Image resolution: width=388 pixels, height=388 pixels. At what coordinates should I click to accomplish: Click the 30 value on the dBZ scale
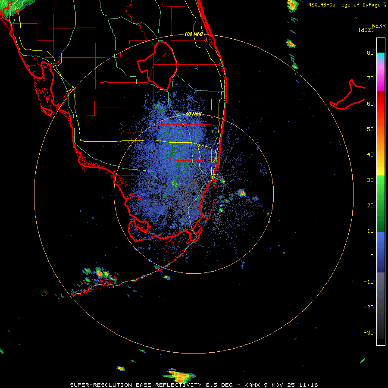370,180
